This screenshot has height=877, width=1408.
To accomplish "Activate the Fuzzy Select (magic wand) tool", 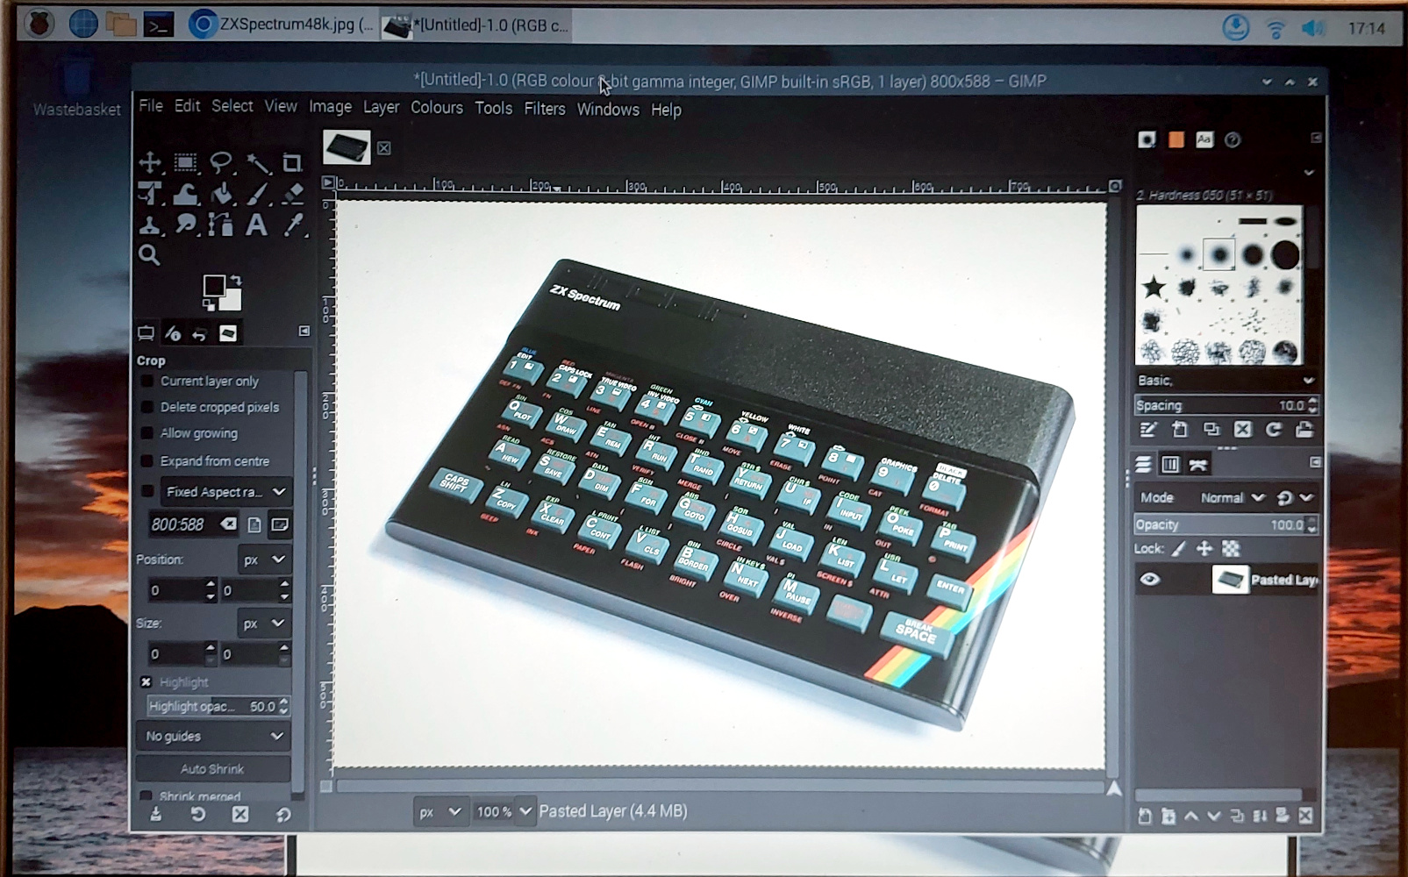I will pos(257,163).
